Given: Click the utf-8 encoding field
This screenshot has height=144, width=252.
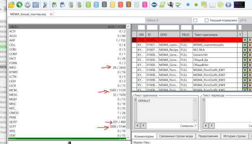Looking at the screenshot, I should click(x=245, y=20).
